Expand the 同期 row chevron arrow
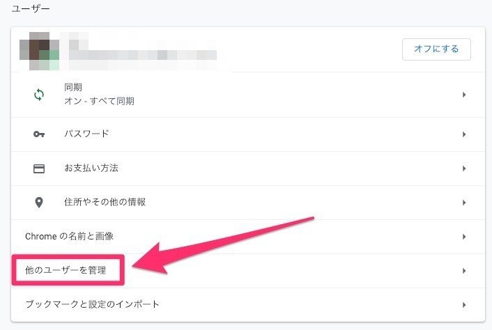The image size is (492, 330). coord(464,95)
